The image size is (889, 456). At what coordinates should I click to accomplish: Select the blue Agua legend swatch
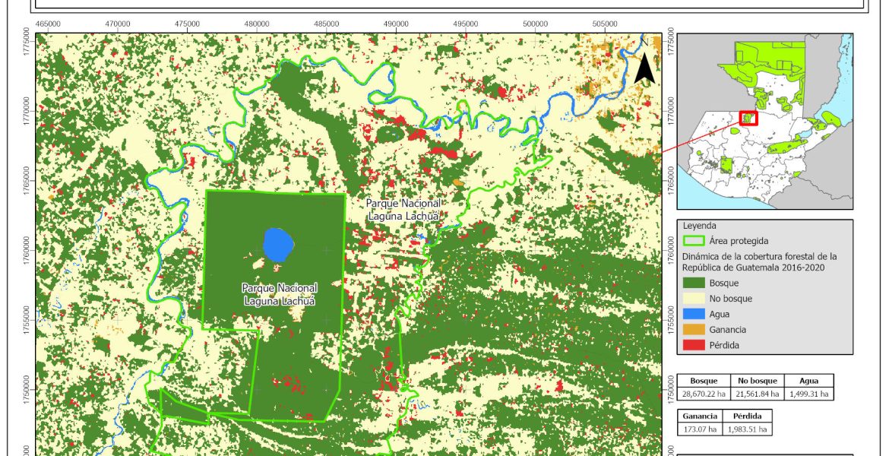pyautogui.click(x=698, y=314)
